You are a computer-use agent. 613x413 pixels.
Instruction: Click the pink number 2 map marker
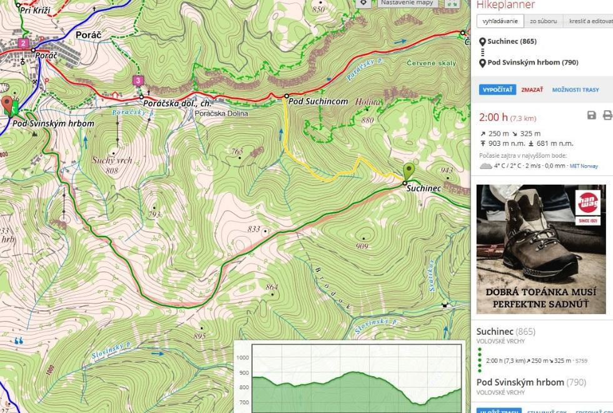23,43
